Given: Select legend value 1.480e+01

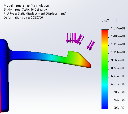Looking at the screenshot, I should (x=118, y=36).
